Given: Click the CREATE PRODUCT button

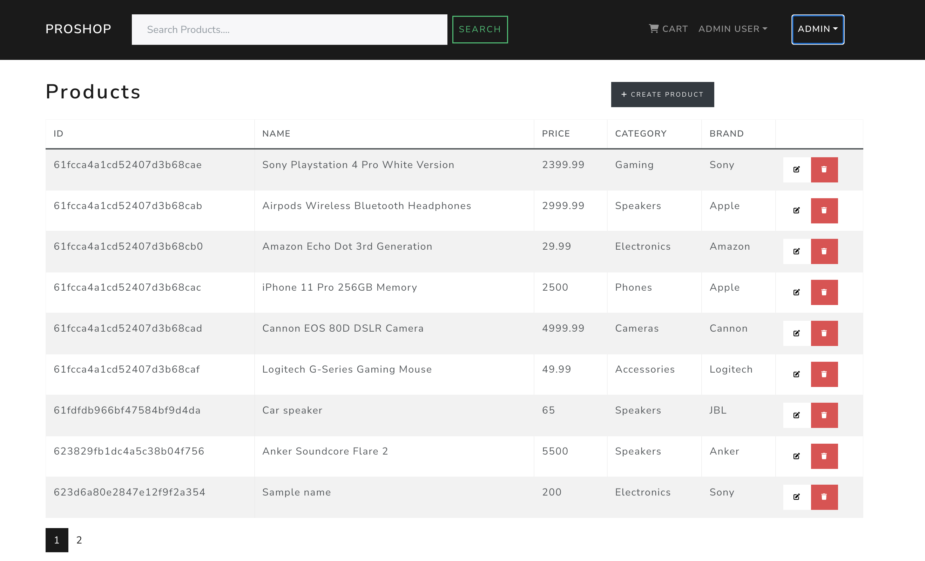Looking at the screenshot, I should (x=663, y=94).
